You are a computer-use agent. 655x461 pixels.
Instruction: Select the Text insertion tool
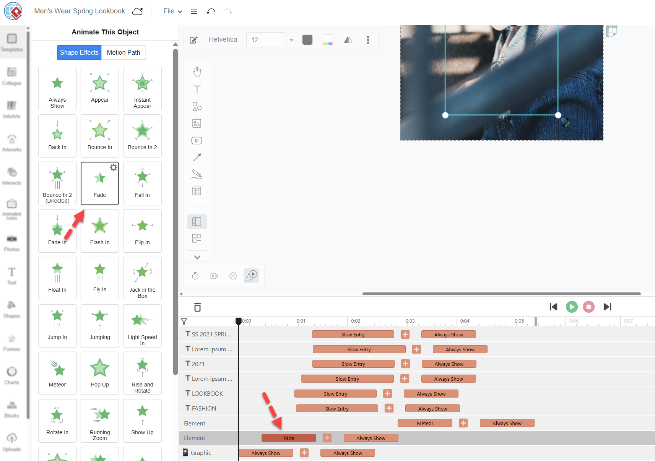tap(197, 89)
